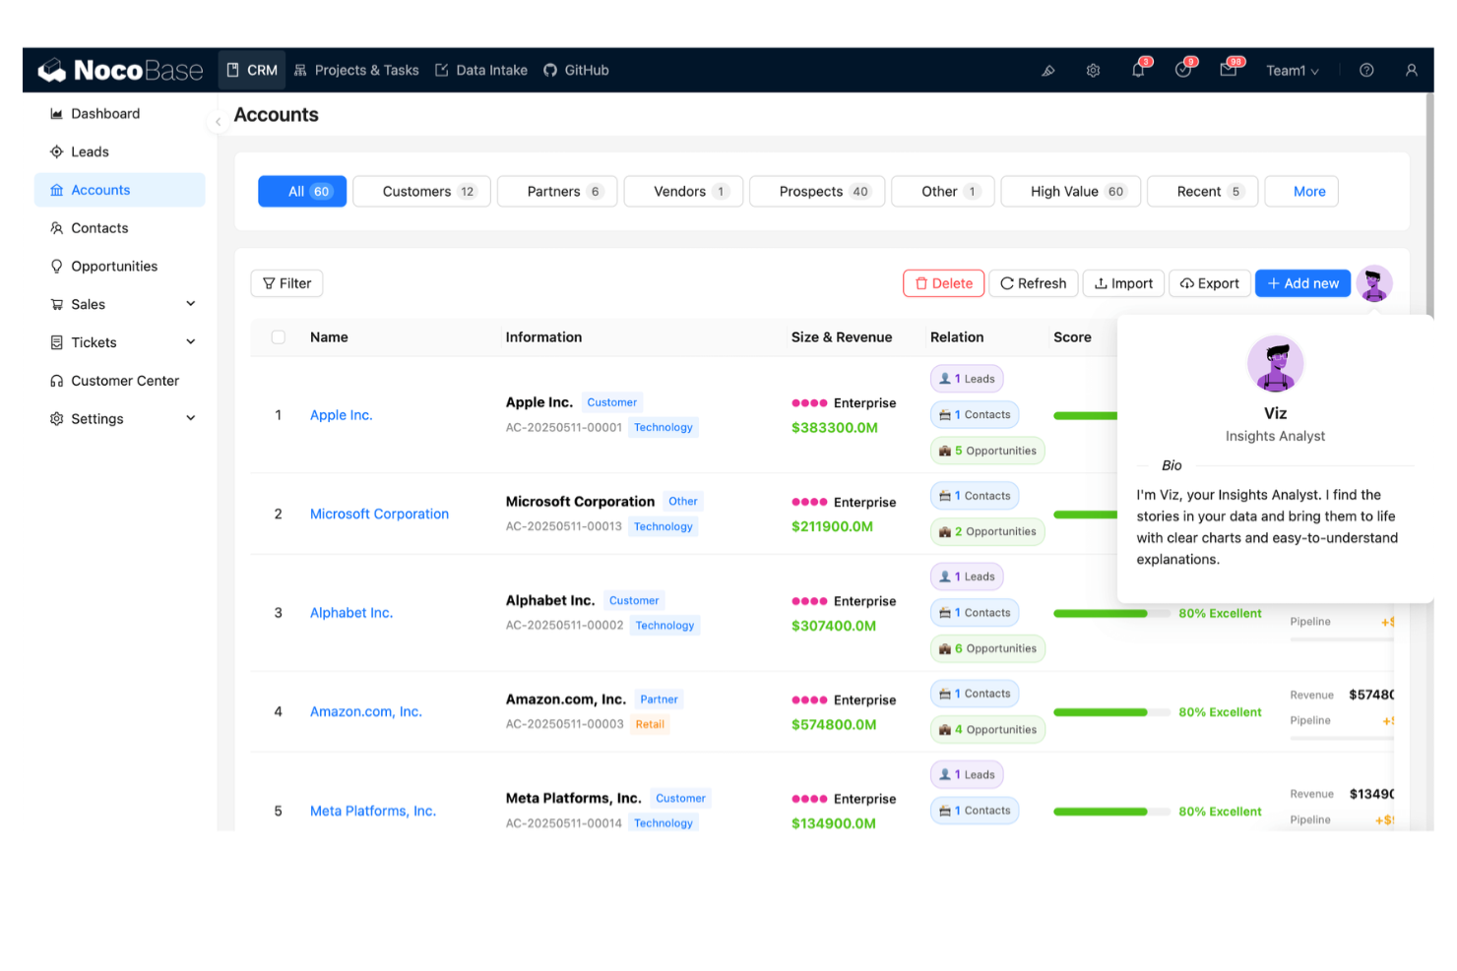Viewport: 1457px width, 971px height.
Task: Expand the Sales submenu chevron
Action: pos(191,304)
